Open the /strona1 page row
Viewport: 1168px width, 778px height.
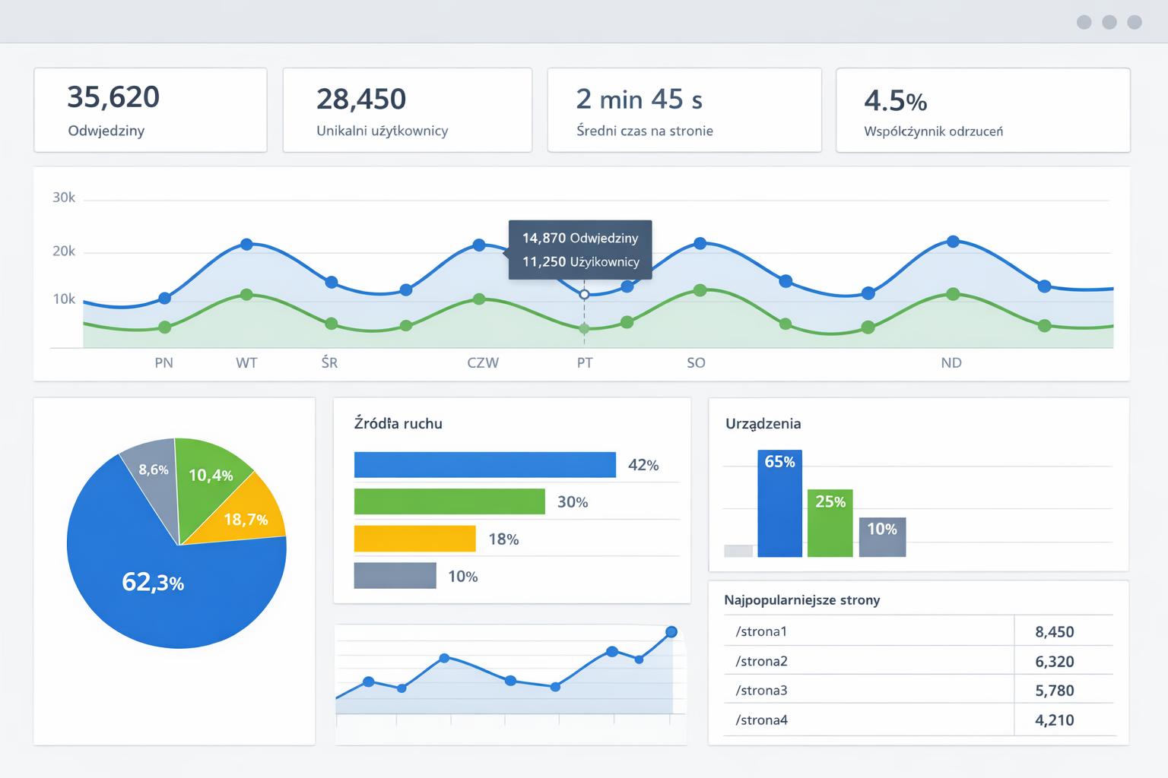pos(919,631)
